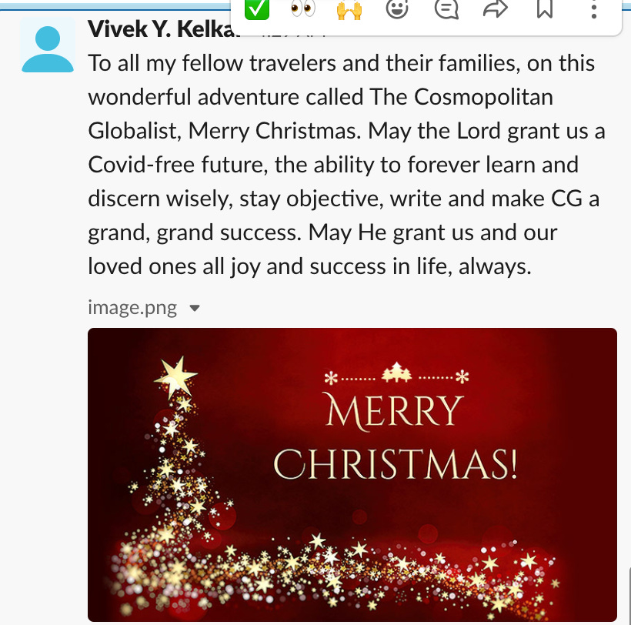Click the scrollbar at the right edge
The image size is (631, 625).
(629, 596)
